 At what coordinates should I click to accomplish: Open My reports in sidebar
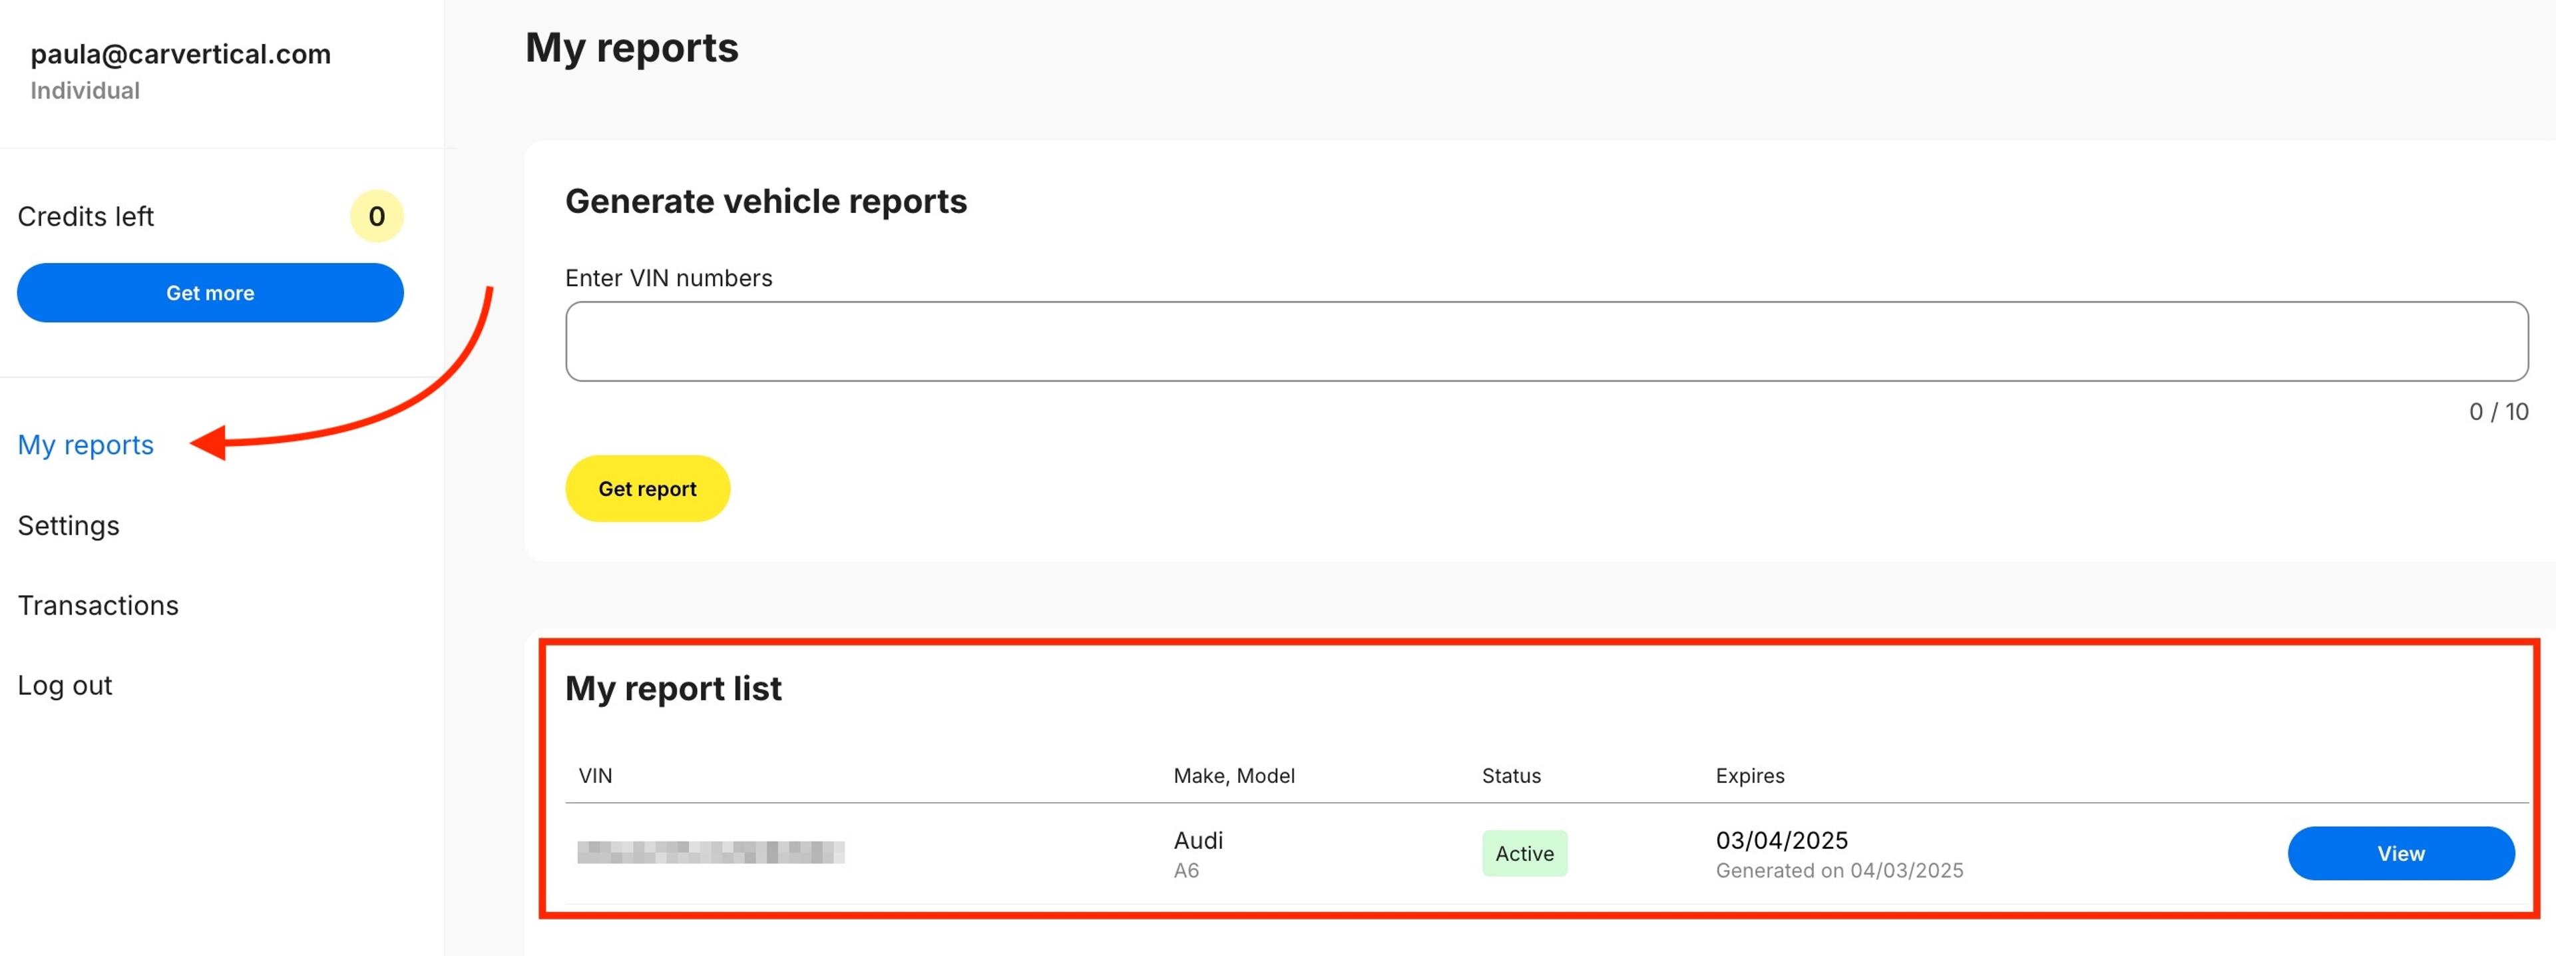pyautogui.click(x=85, y=445)
